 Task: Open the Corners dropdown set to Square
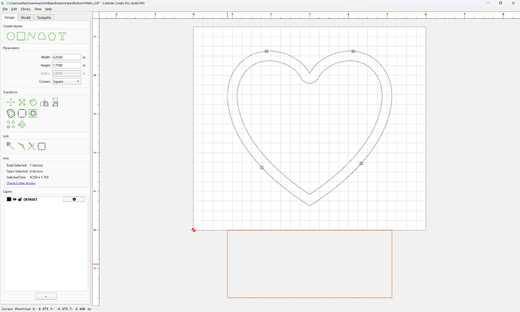[66, 81]
